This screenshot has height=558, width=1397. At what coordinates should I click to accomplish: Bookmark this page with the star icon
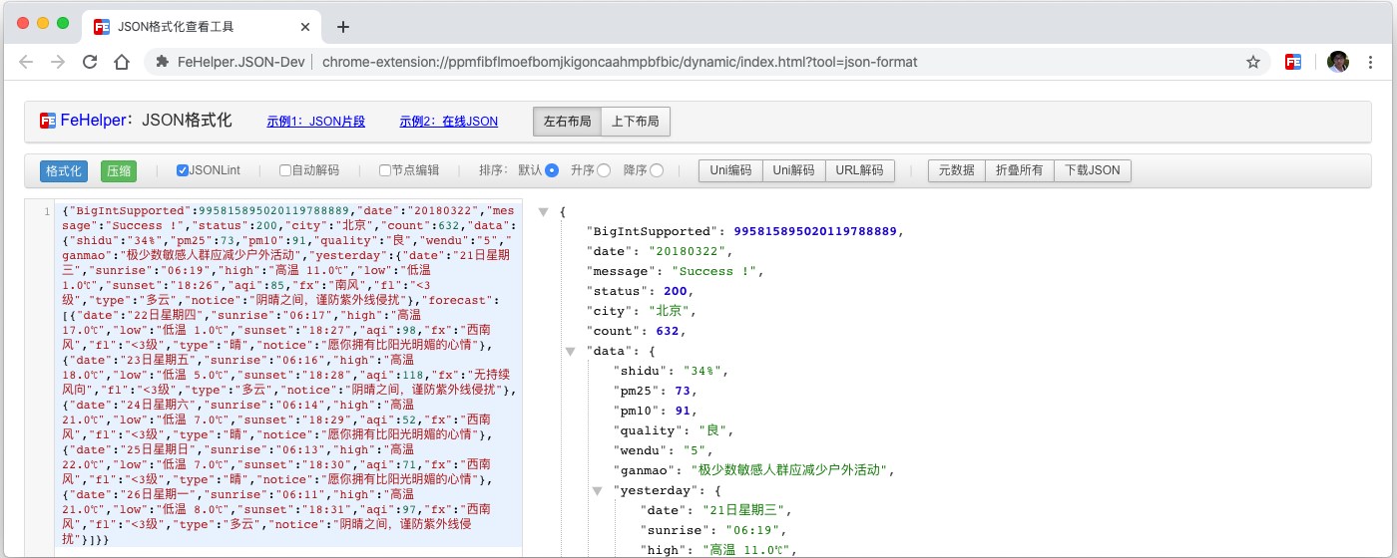coord(1253,62)
